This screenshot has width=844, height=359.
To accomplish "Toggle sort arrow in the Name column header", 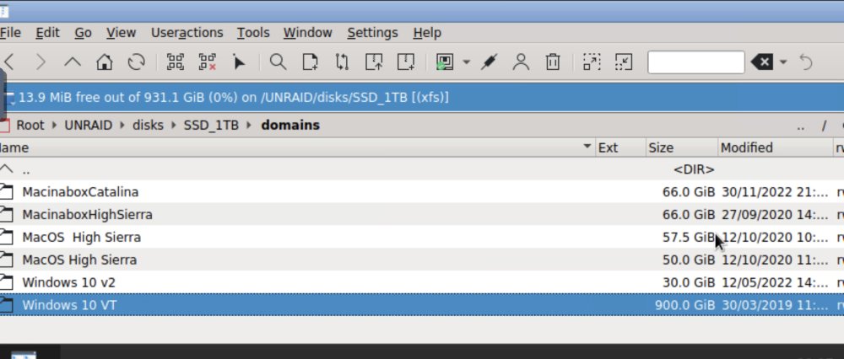I will pyautogui.click(x=587, y=147).
